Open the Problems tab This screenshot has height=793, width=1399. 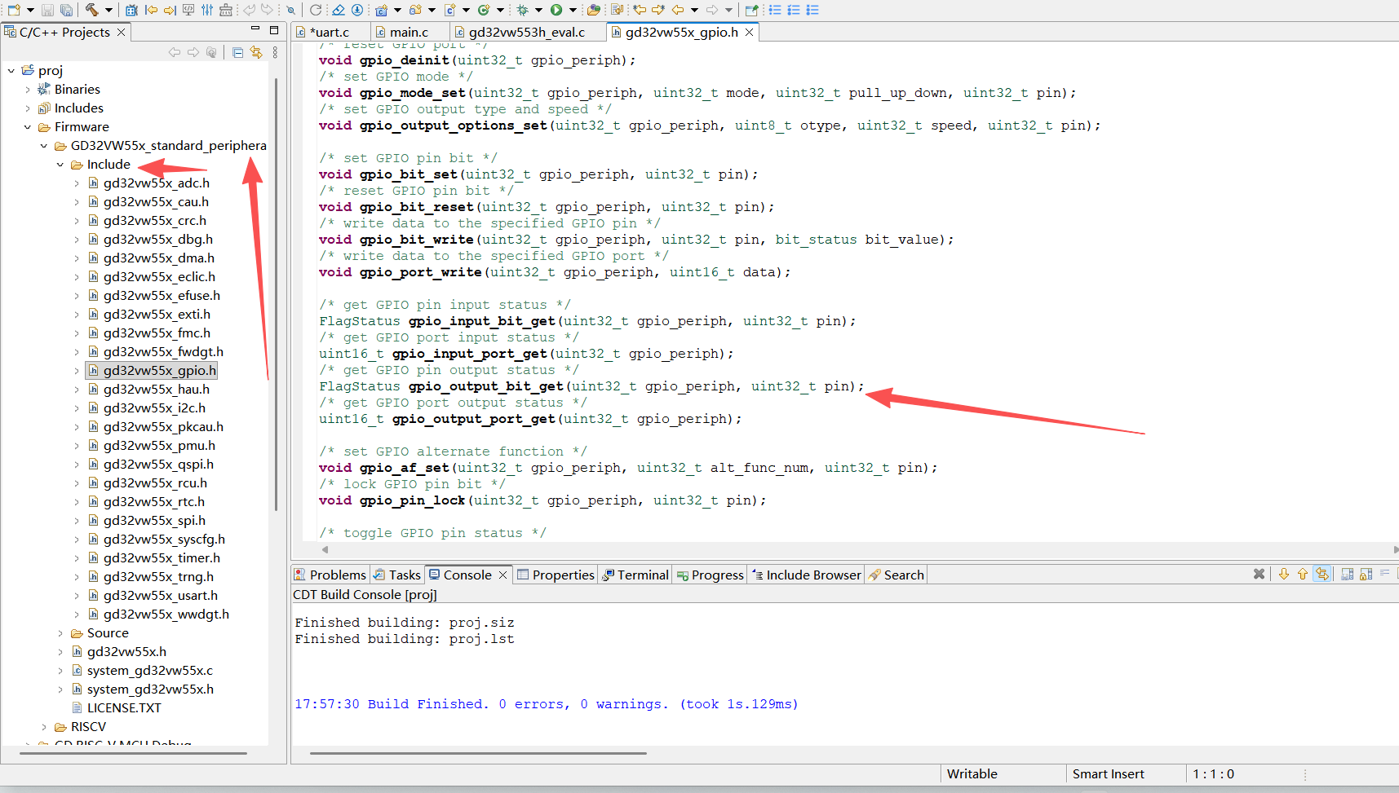click(x=330, y=575)
